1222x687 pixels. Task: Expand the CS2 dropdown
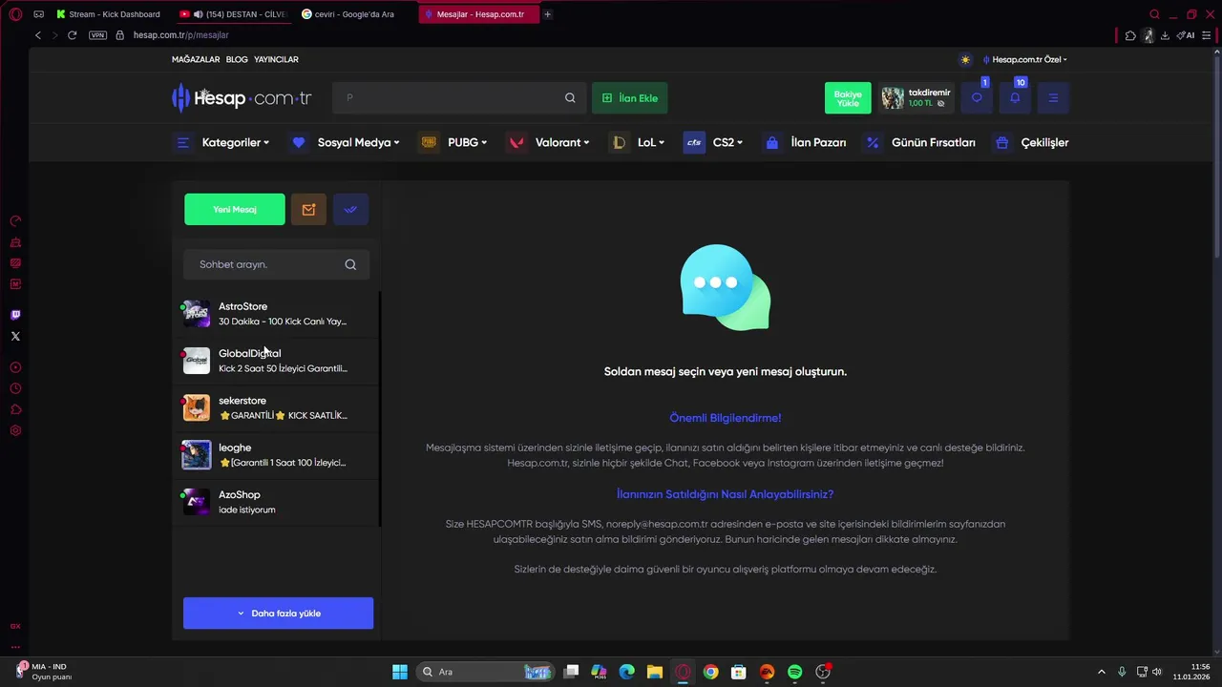tap(713, 142)
